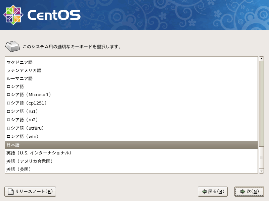Pick ロシア語 (Microsoft) keyboard layout

pos(29,95)
